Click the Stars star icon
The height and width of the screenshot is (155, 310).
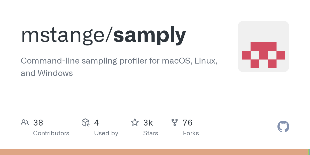coord(135,122)
